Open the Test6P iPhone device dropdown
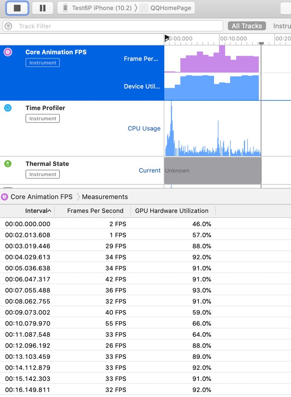Image resolution: width=291 pixels, height=397 pixels. [101, 8]
